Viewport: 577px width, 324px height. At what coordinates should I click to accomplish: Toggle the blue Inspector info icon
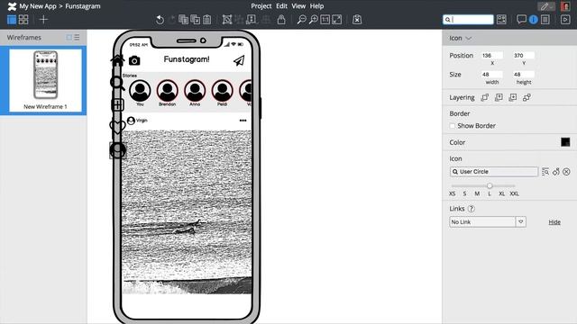[x=533, y=20]
